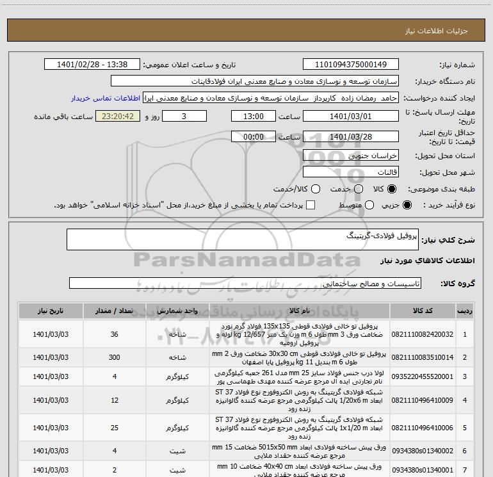
Task: Click product code 0934380s01340002
Action: (423, 451)
